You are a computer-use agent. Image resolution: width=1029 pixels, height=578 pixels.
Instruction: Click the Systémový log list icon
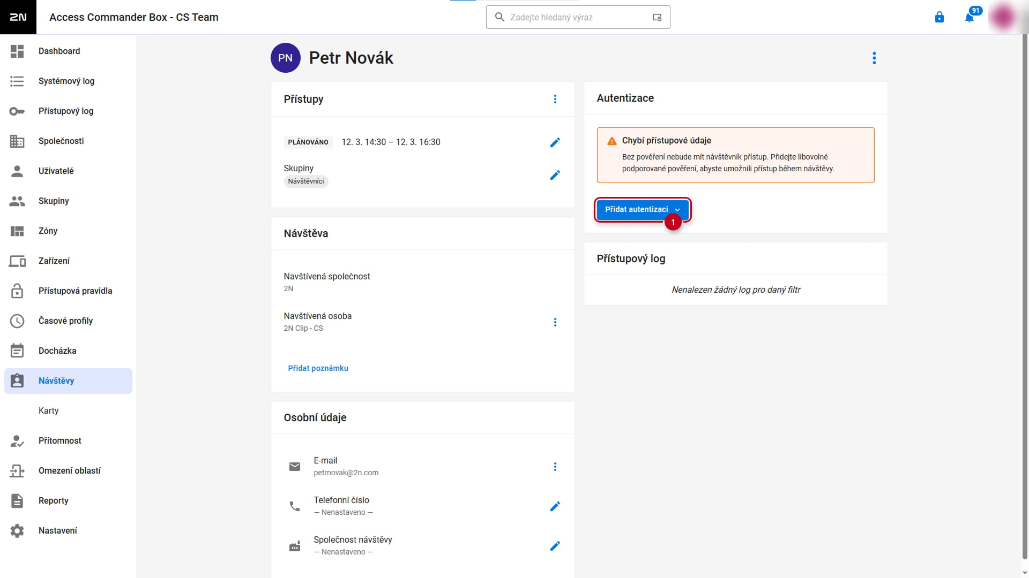17,81
